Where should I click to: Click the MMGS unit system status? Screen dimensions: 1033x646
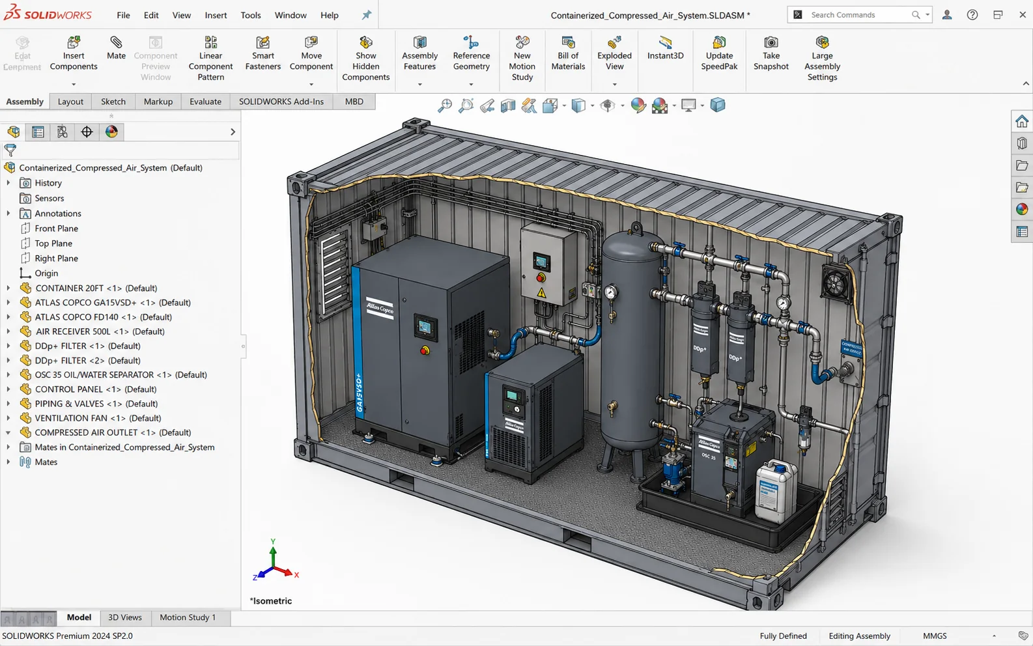pos(935,636)
